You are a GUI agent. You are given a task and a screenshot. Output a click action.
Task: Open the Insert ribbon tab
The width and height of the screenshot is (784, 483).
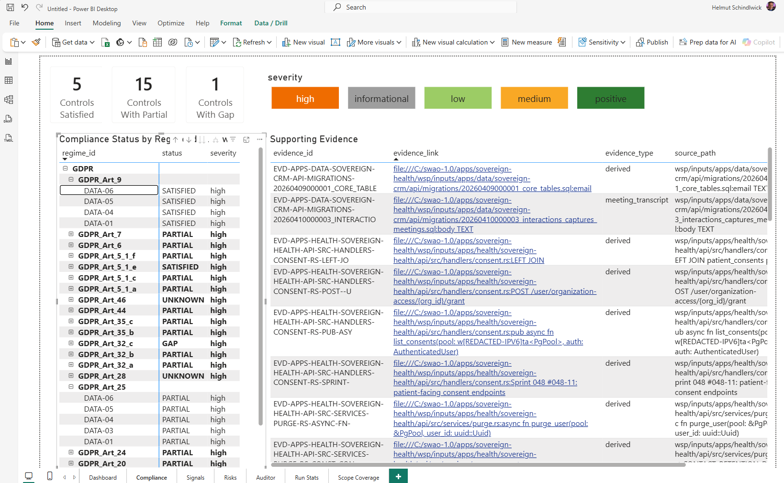click(73, 23)
